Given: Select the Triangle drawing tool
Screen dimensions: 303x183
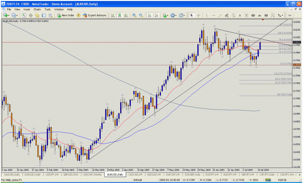Looking at the screenshot, I should coord(259,15).
